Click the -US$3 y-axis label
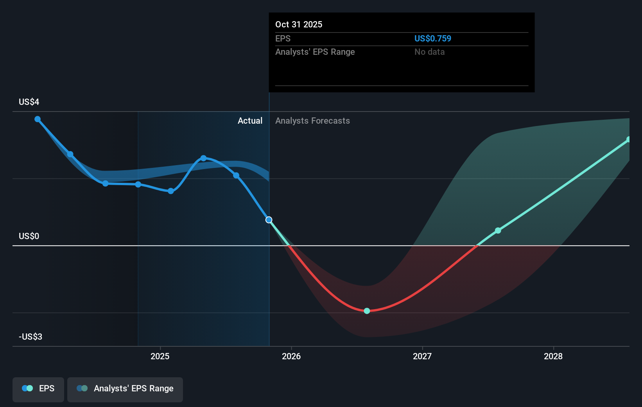This screenshot has width=642, height=407. click(30, 337)
